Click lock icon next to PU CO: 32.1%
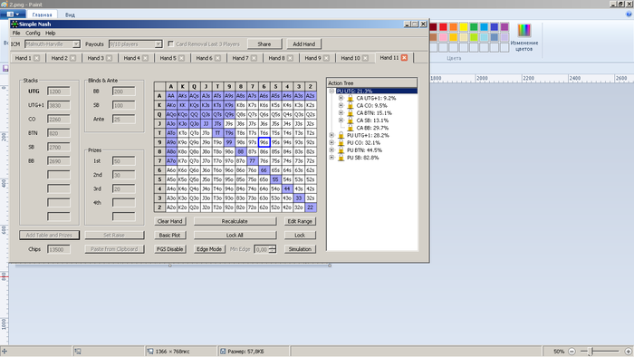Viewport: 634px width, 357px height. (341, 142)
